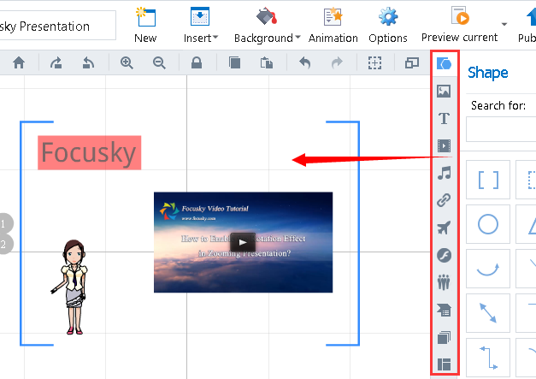Rotate canvas clockwise icon
The width and height of the screenshot is (536, 379).
coord(56,63)
